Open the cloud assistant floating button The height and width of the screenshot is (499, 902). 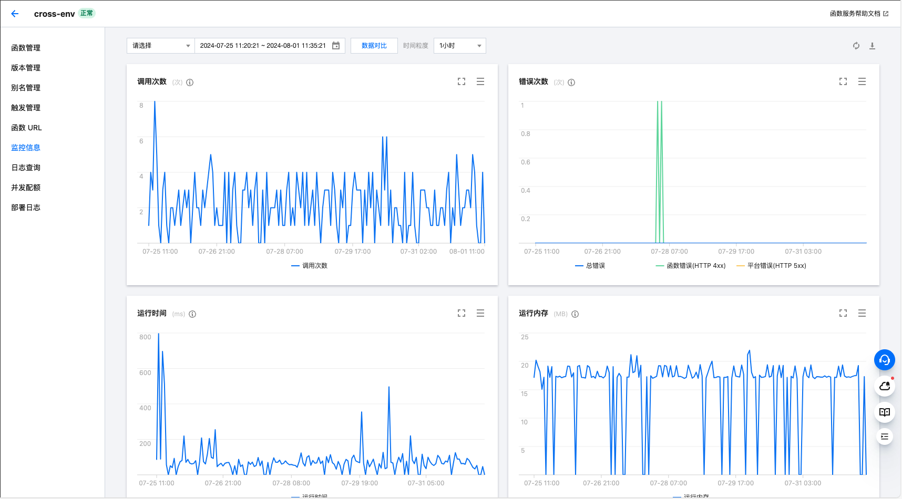click(885, 386)
